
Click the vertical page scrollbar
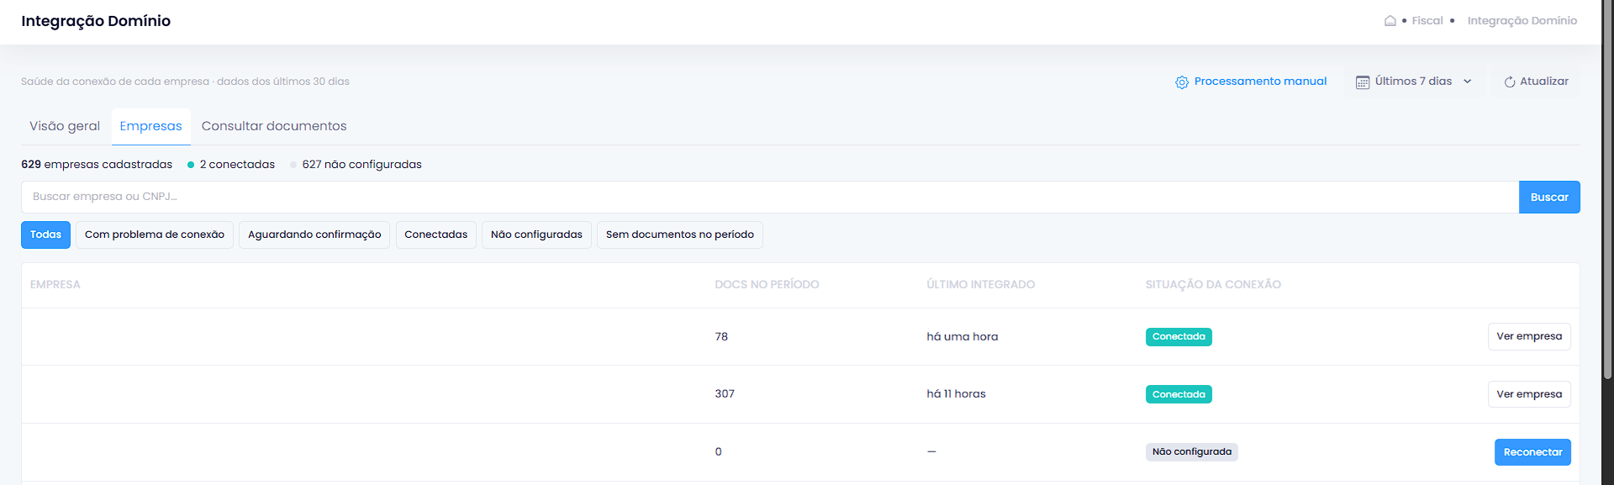1607,189
